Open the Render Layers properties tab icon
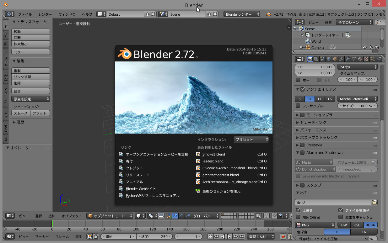388x243 pixels. 316,59
